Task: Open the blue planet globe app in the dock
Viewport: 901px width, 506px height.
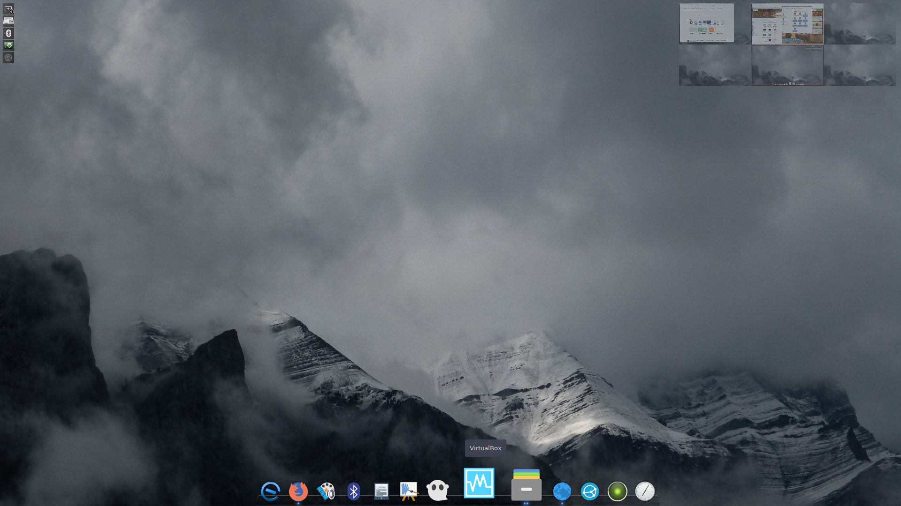Action: point(562,491)
